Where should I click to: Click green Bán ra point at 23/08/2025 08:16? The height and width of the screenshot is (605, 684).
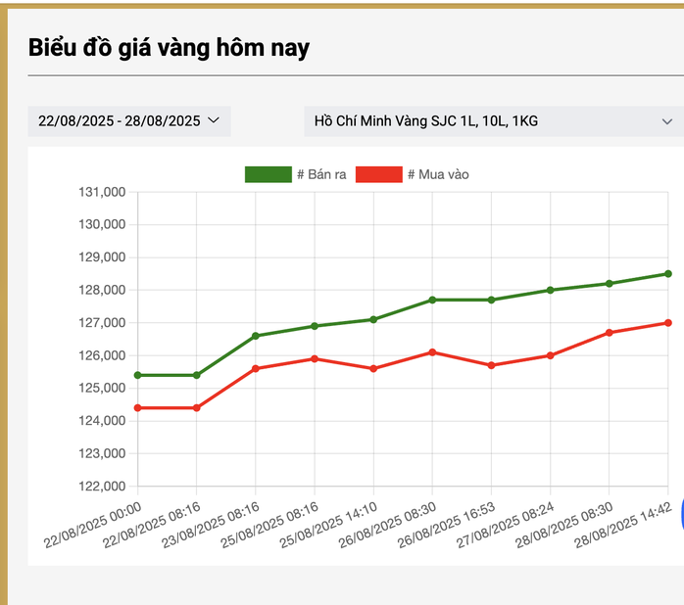[x=256, y=336]
